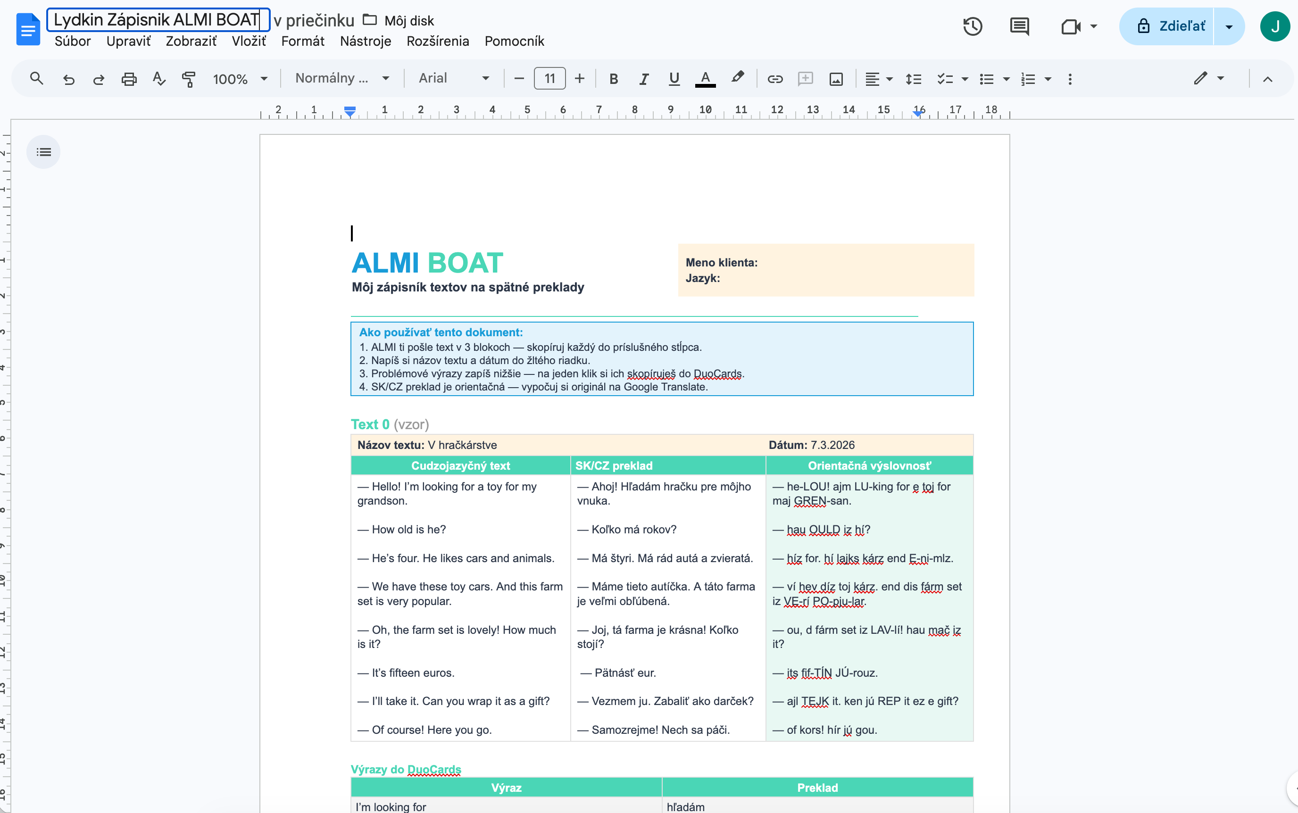Toggle italic formatting
1298x813 pixels.
(x=643, y=78)
